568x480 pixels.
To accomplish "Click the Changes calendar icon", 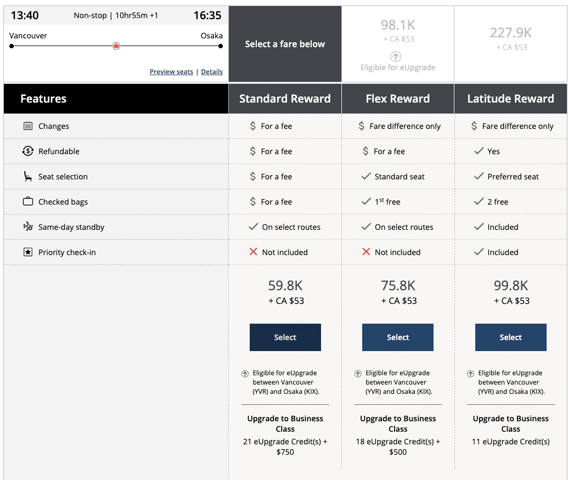I will tap(28, 126).
